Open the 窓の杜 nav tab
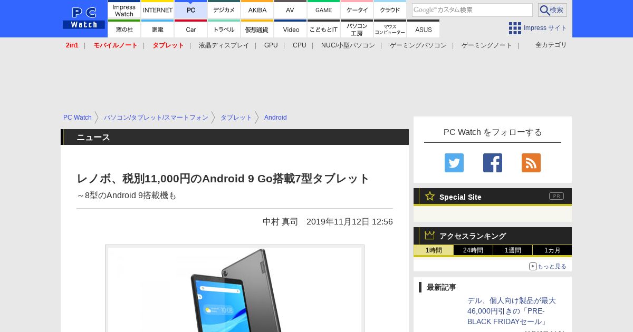 point(124,28)
